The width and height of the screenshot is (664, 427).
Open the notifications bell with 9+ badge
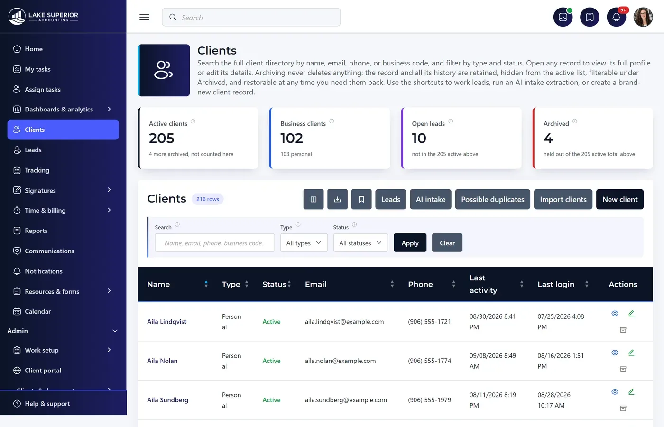pyautogui.click(x=617, y=17)
